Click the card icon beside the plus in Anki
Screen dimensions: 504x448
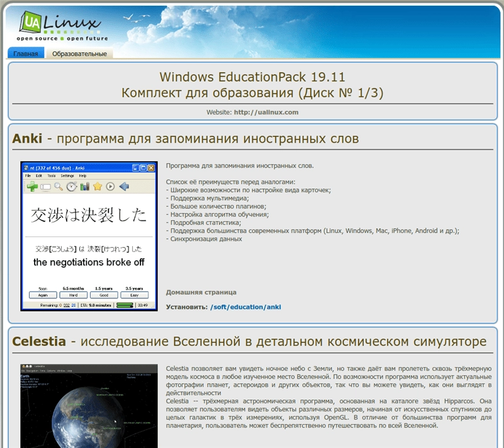click(x=45, y=187)
